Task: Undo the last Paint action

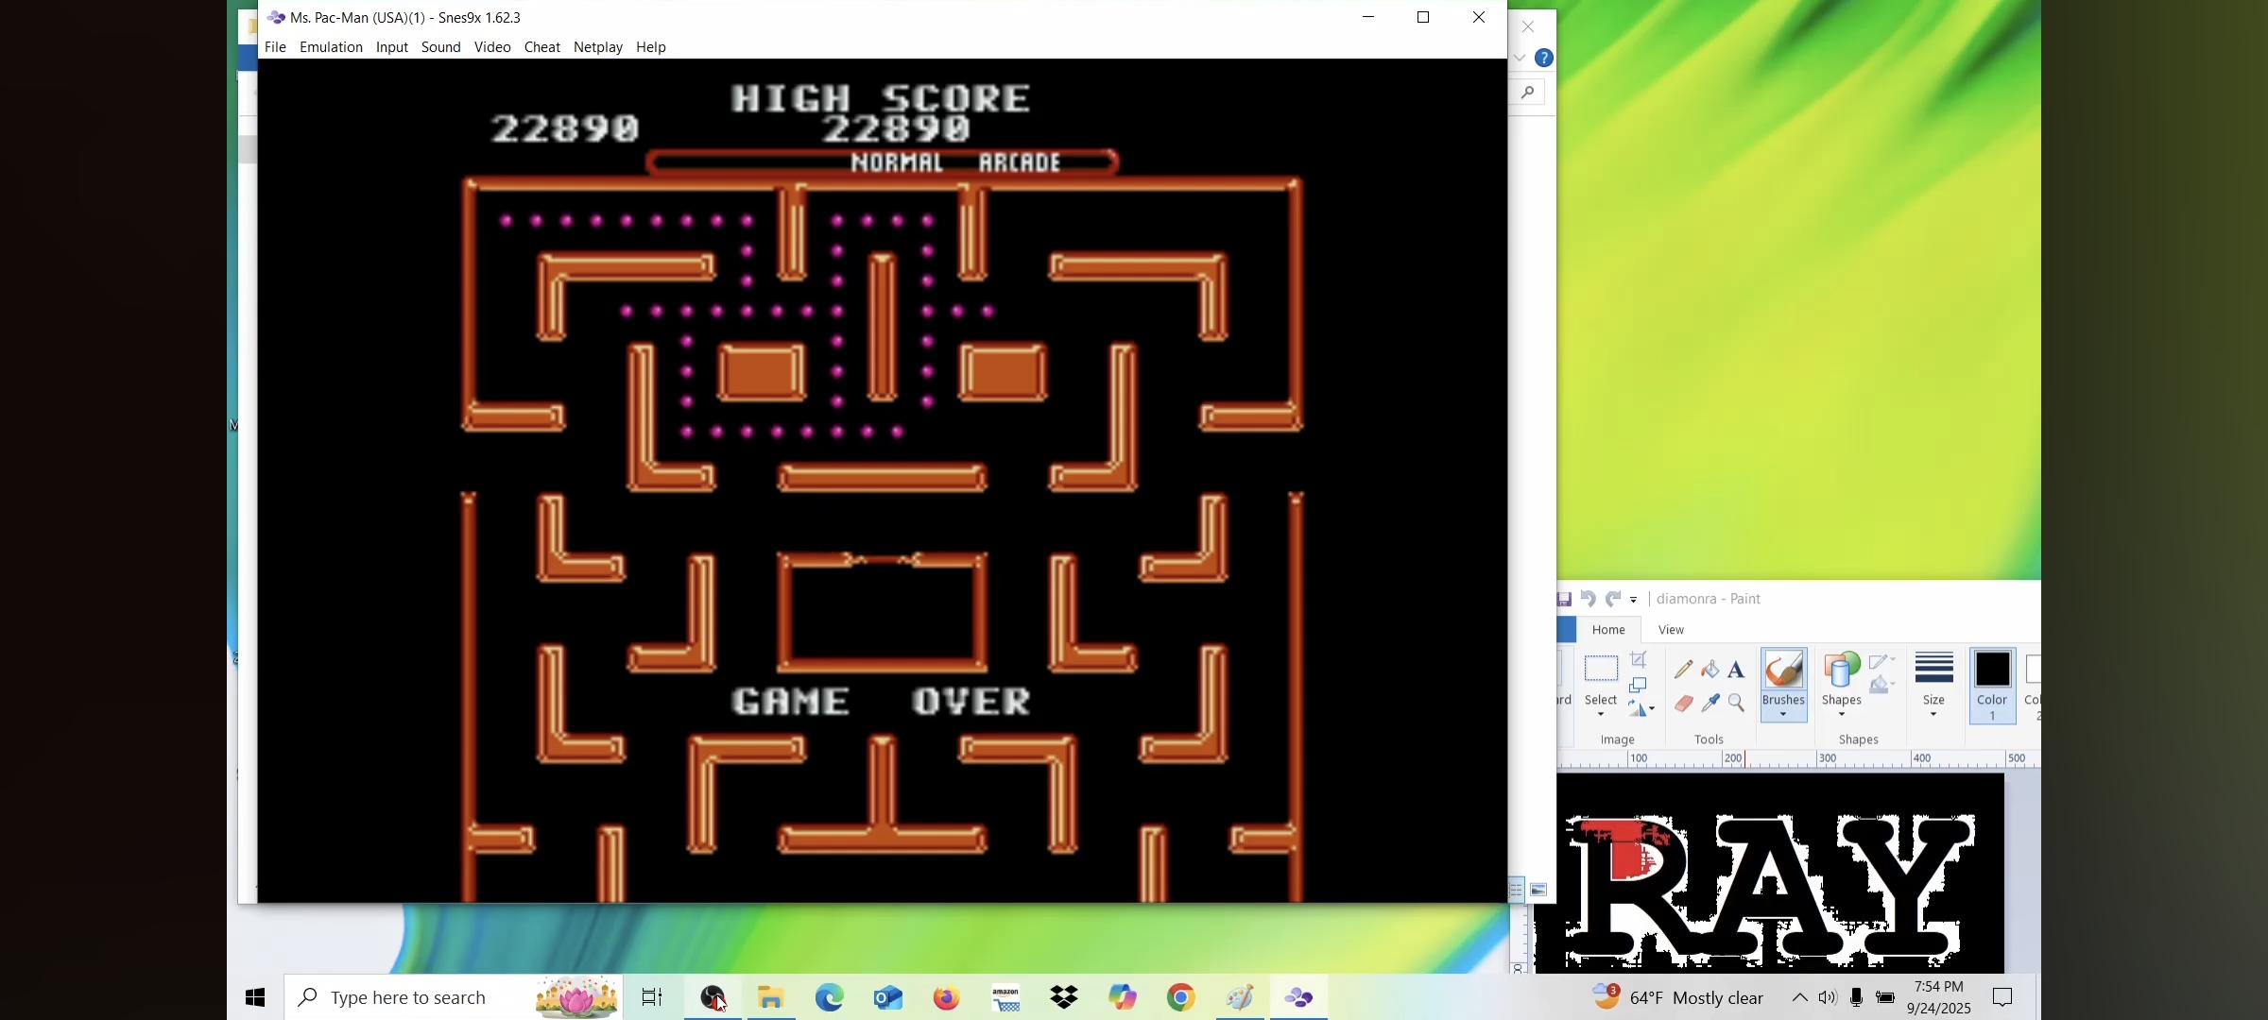Action: (x=1589, y=599)
